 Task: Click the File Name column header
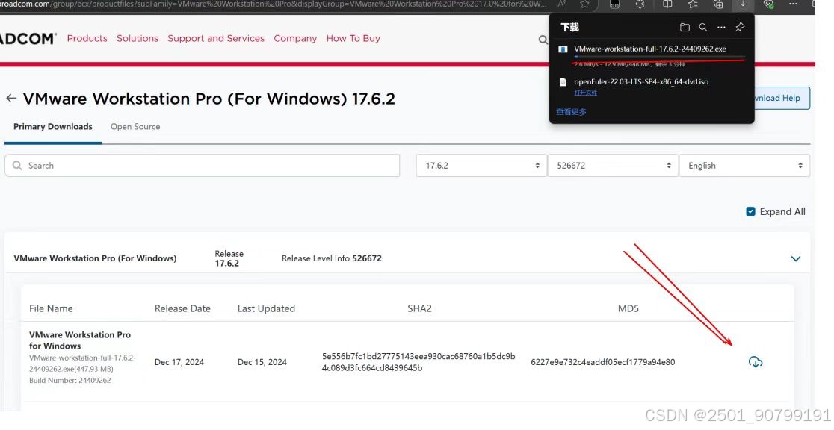(x=51, y=308)
